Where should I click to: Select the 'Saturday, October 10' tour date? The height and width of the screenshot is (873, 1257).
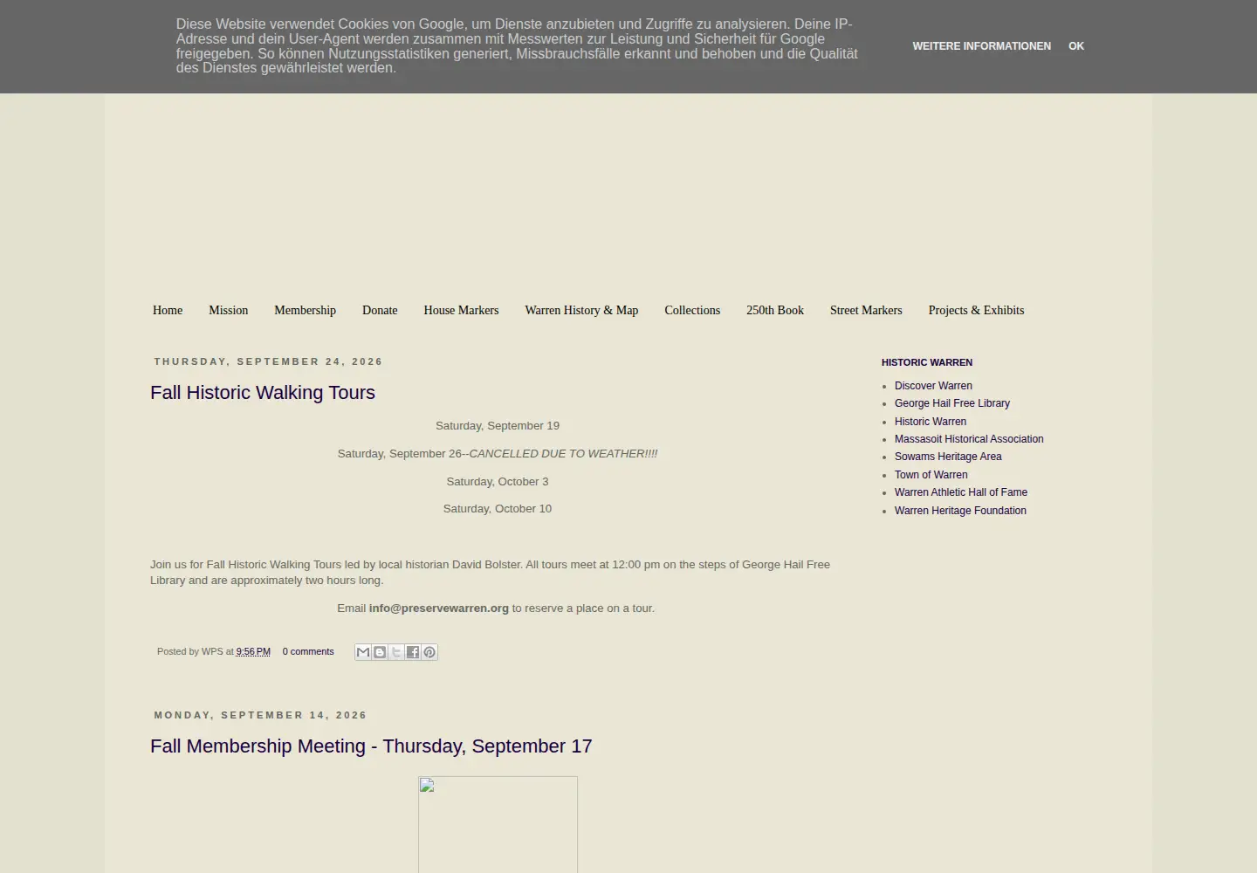coord(498,509)
